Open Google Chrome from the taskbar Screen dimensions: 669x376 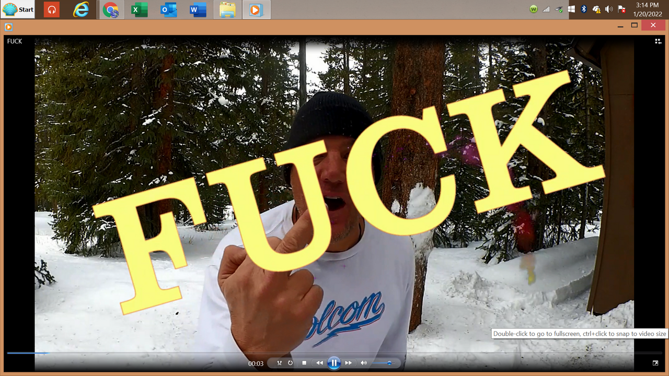[110, 9]
